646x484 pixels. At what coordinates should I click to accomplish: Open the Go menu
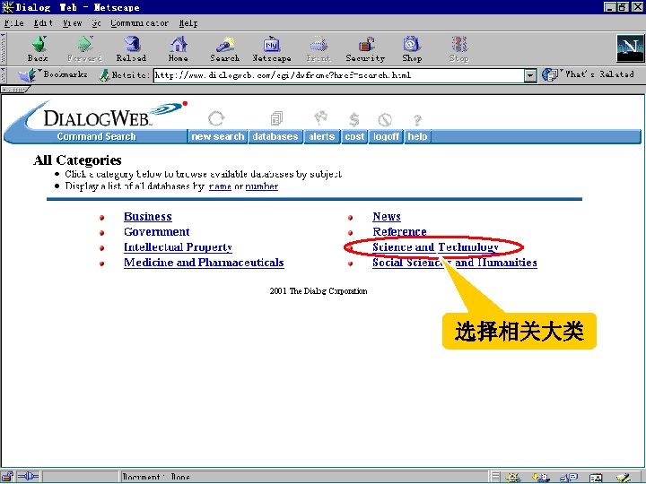tap(96, 23)
